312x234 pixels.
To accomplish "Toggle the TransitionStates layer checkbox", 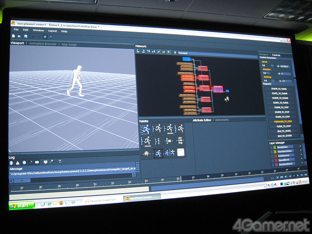I will [272, 152].
